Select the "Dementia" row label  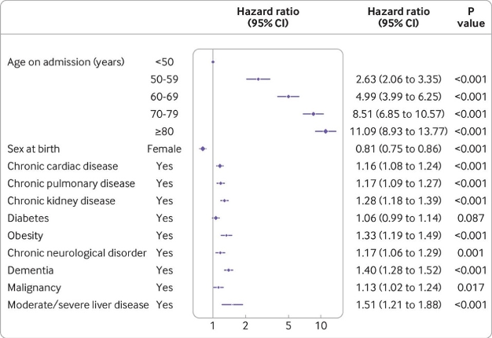pyautogui.click(x=31, y=270)
